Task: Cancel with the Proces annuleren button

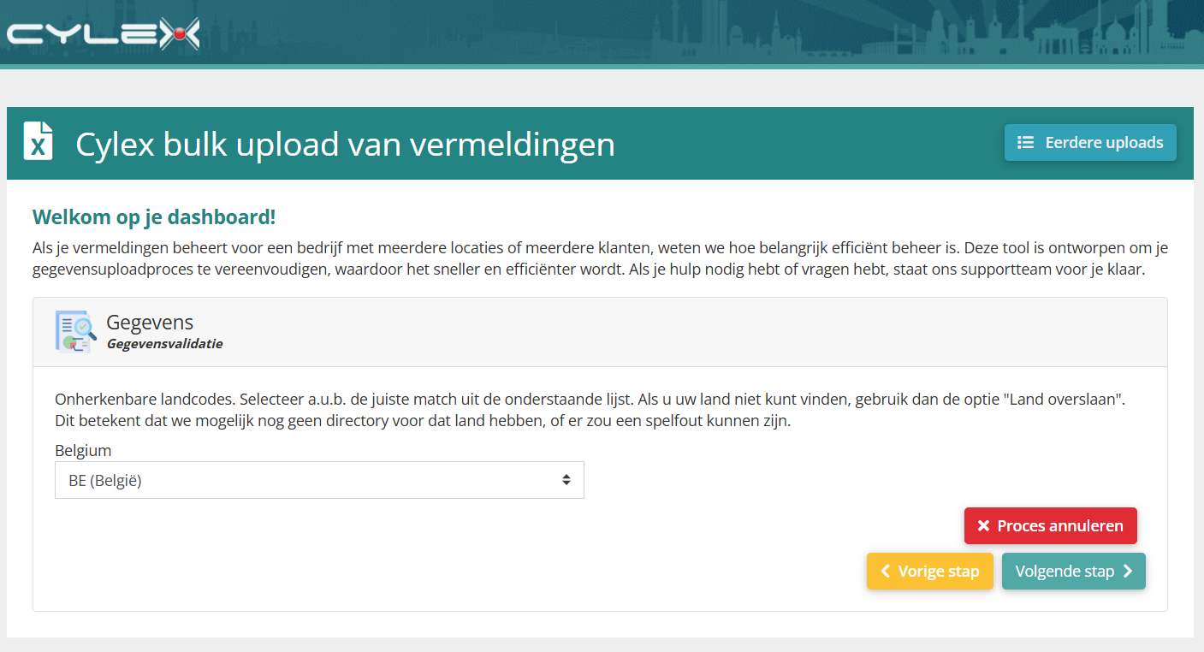Action: pyautogui.click(x=1051, y=525)
